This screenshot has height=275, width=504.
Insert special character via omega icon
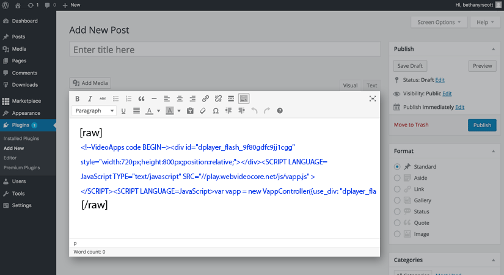coord(216,111)
